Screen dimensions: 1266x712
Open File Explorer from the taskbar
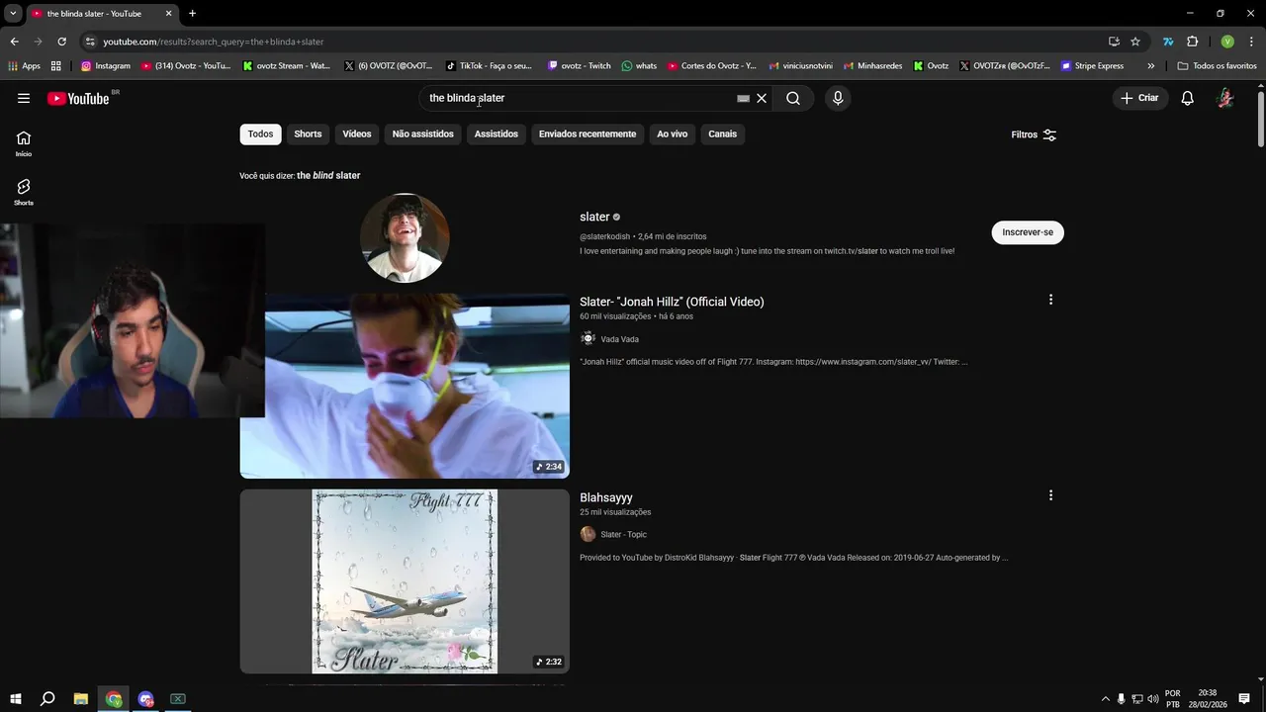81,699
